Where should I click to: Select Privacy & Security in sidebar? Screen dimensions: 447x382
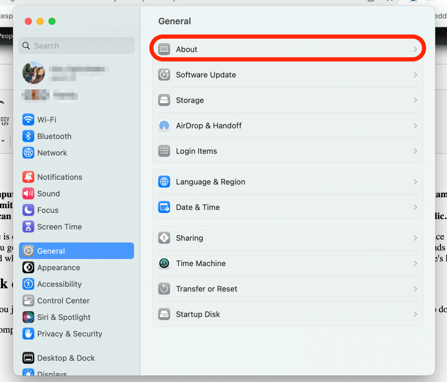pyautogui.click(x=69, y=334)
